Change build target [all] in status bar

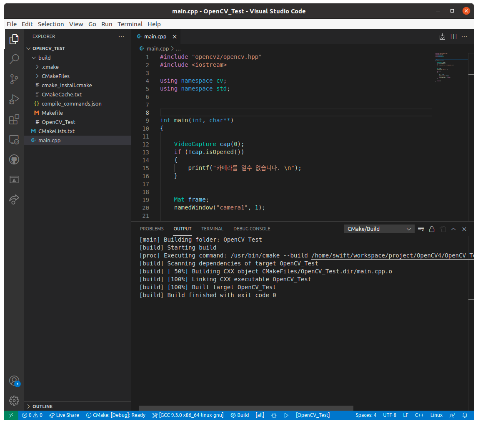260,415
